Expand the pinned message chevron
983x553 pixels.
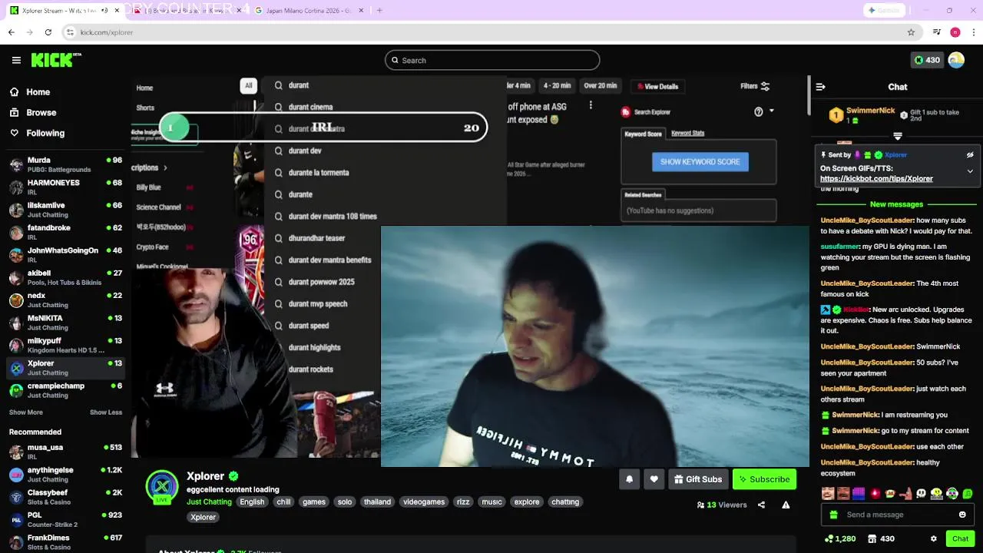click(970, 171)
